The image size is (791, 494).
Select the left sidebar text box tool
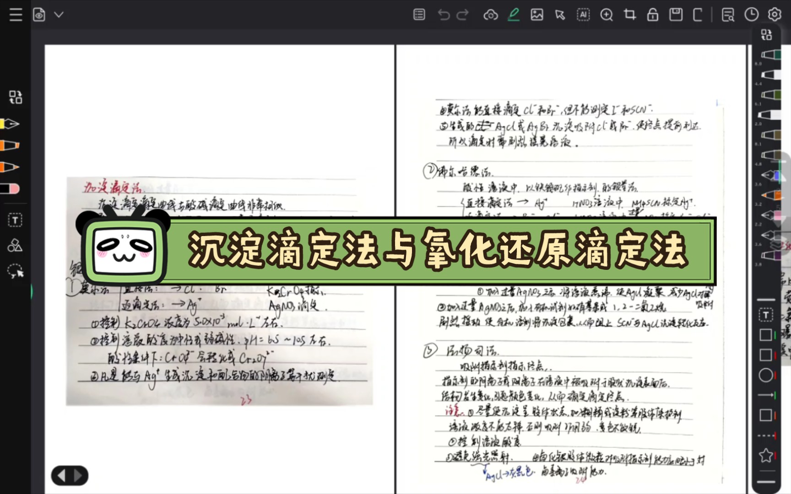pos(15,220)
